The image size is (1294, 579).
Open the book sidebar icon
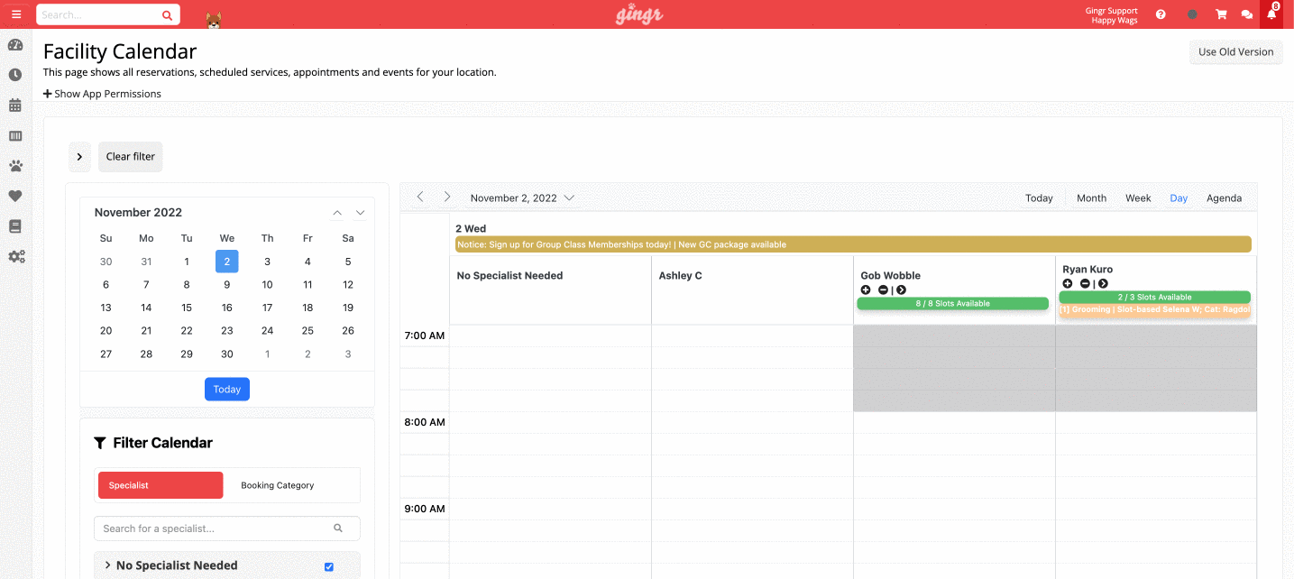pyautogui.click(x=15, y=226)
